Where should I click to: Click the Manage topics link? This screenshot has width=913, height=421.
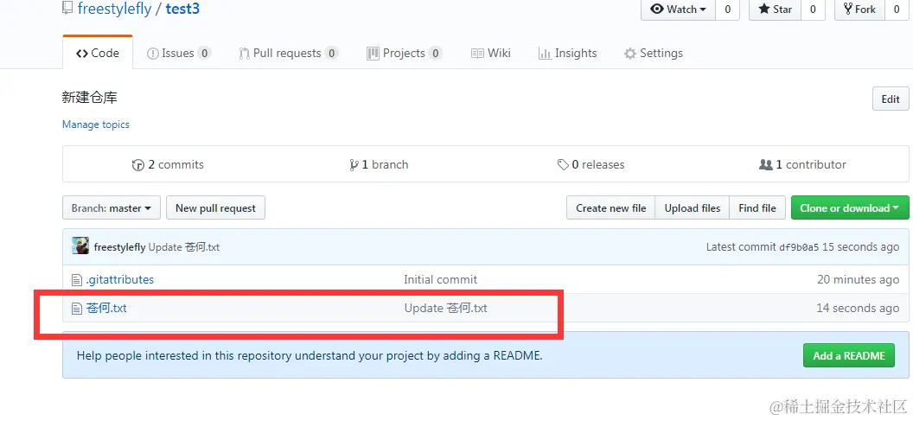pyautogui.click(x=95, y=124)
